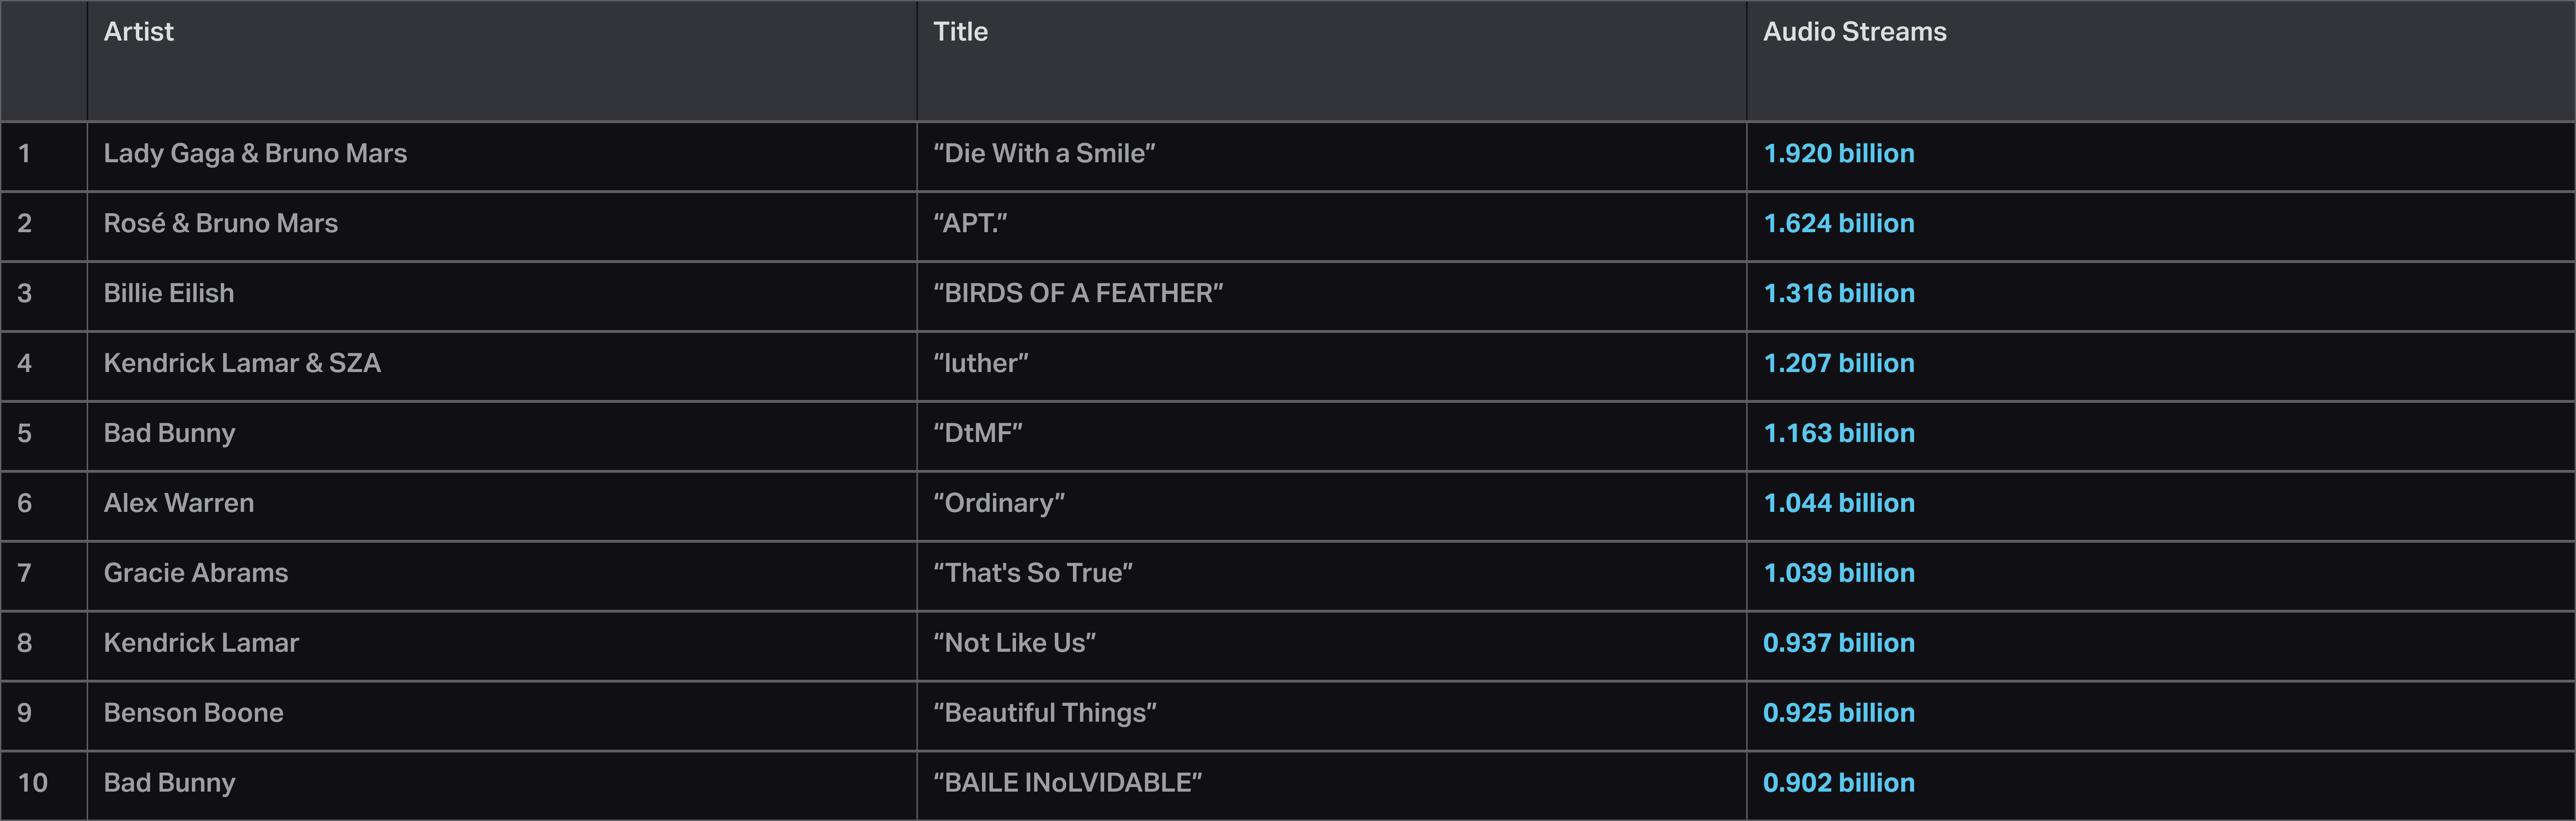Click the Audio Streams column header
2576x821 pixels.
pyautogui.click(x=1854, y=32)
